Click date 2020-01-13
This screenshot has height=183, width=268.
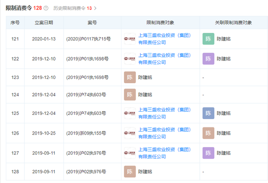point(44,39)
